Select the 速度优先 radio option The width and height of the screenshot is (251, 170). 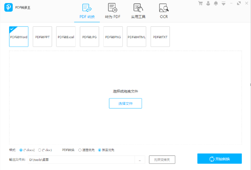[80, 150]
